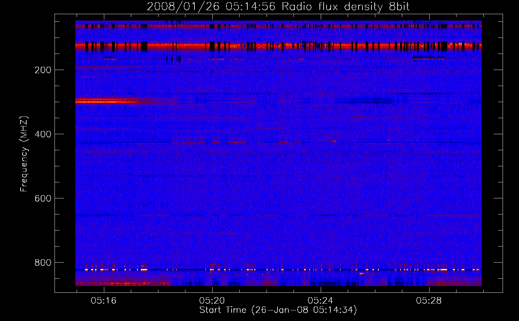This screenshot has height=321, width=519.
Task: Click the 05:28 time tick label
Action: click(429, 301)
